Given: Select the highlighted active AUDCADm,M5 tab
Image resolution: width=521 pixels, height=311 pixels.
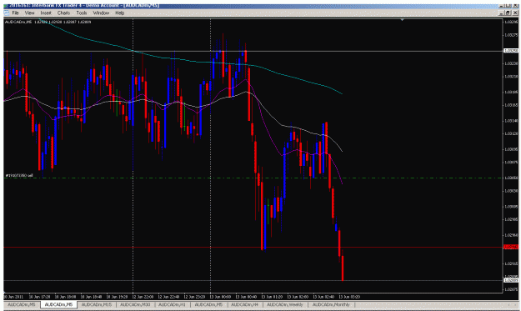Looking at the screenshot, I should [x=58, y=304].
